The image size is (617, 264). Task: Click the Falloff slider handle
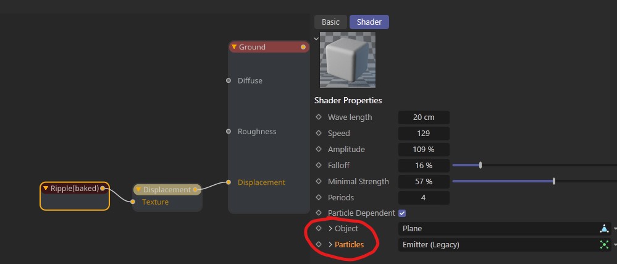[x=481, y=165]
